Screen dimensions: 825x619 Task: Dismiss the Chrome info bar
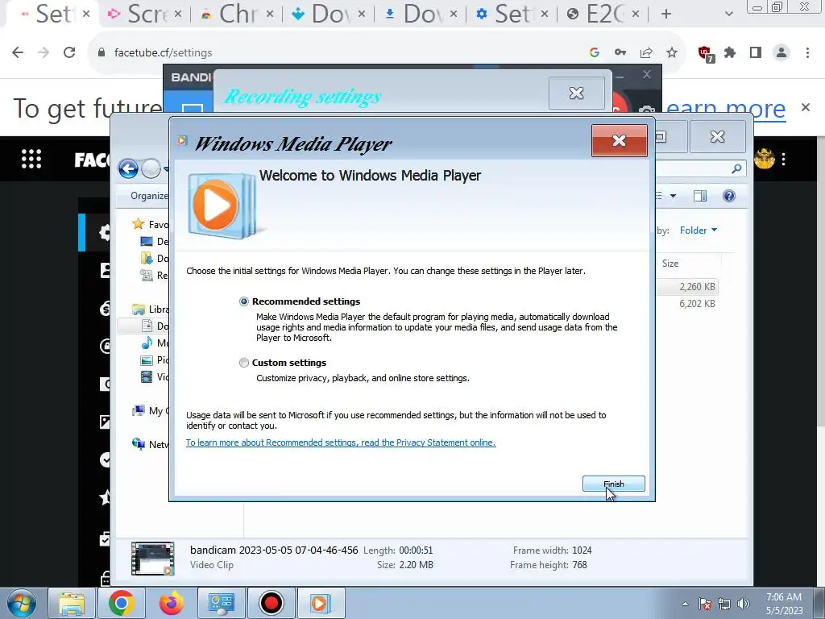tap(806, 107)
